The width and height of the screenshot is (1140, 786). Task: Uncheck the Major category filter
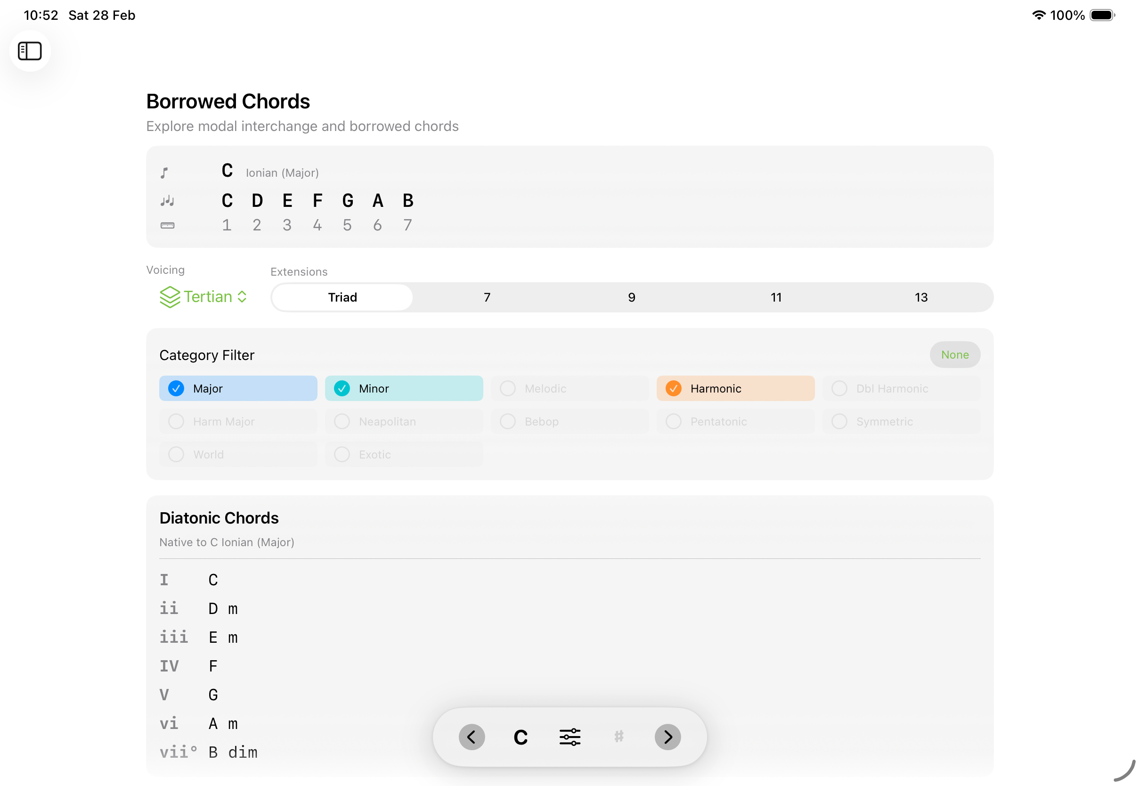(x=238, y=389)
